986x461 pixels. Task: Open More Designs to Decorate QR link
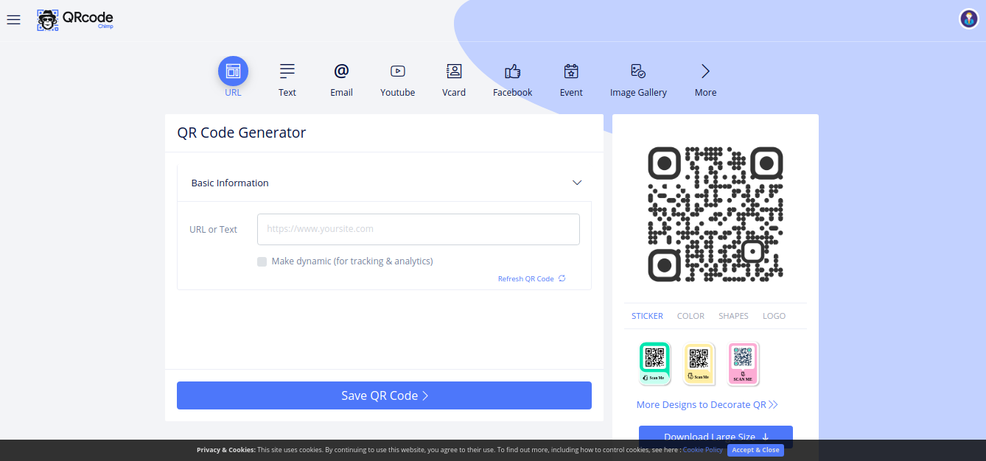pos(707,404)
